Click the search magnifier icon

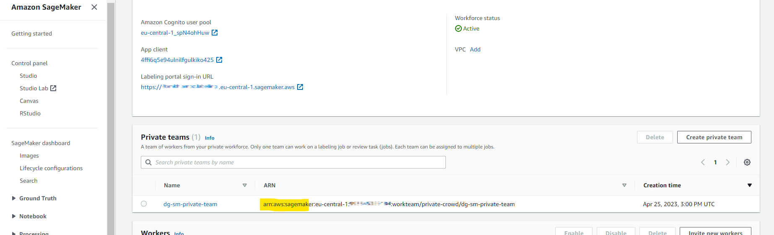[148, 162]
